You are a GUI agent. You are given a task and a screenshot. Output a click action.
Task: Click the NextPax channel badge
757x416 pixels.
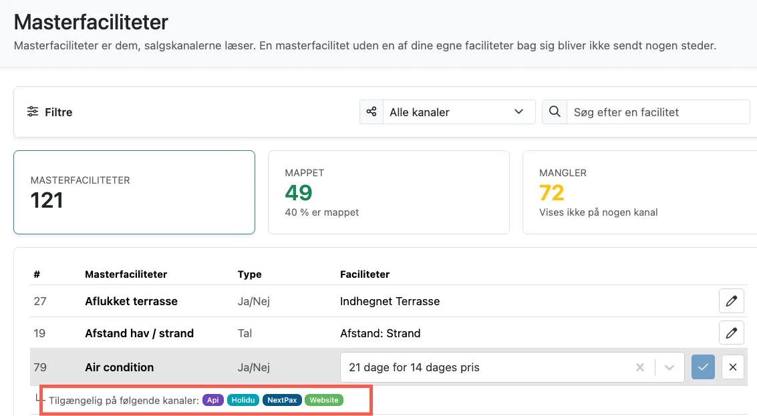pos(282,400)
